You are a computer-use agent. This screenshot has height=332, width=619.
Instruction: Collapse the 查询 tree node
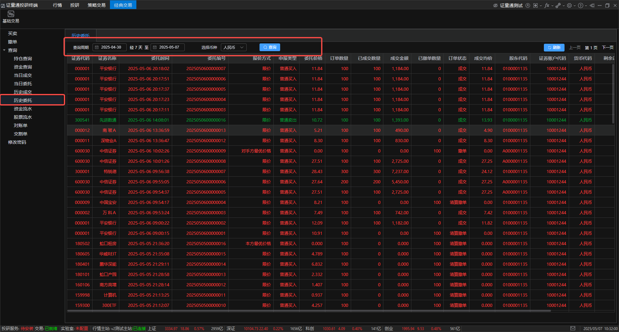pyautogui.click(x=4, y=50)
